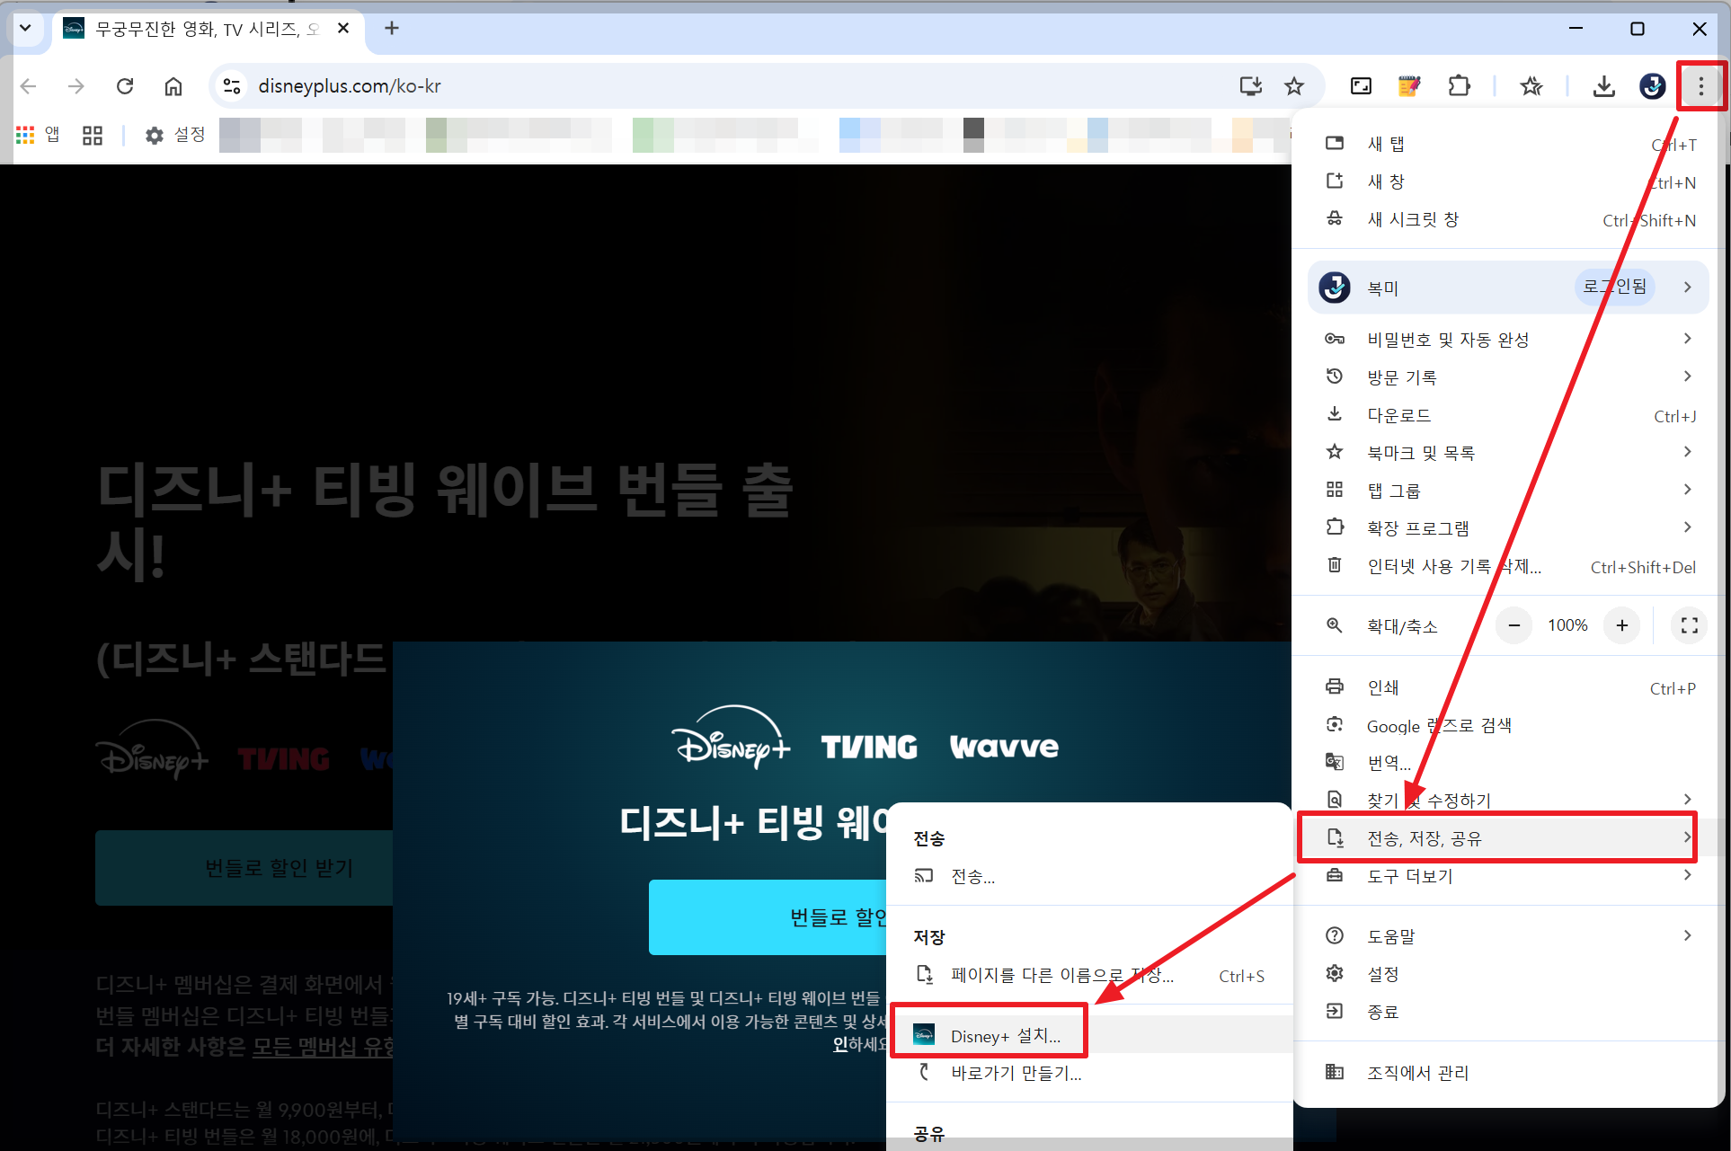Screen dimensions: 1731x1151
Task: Increase zoom with the plus button
Action: pos(1622,625)
